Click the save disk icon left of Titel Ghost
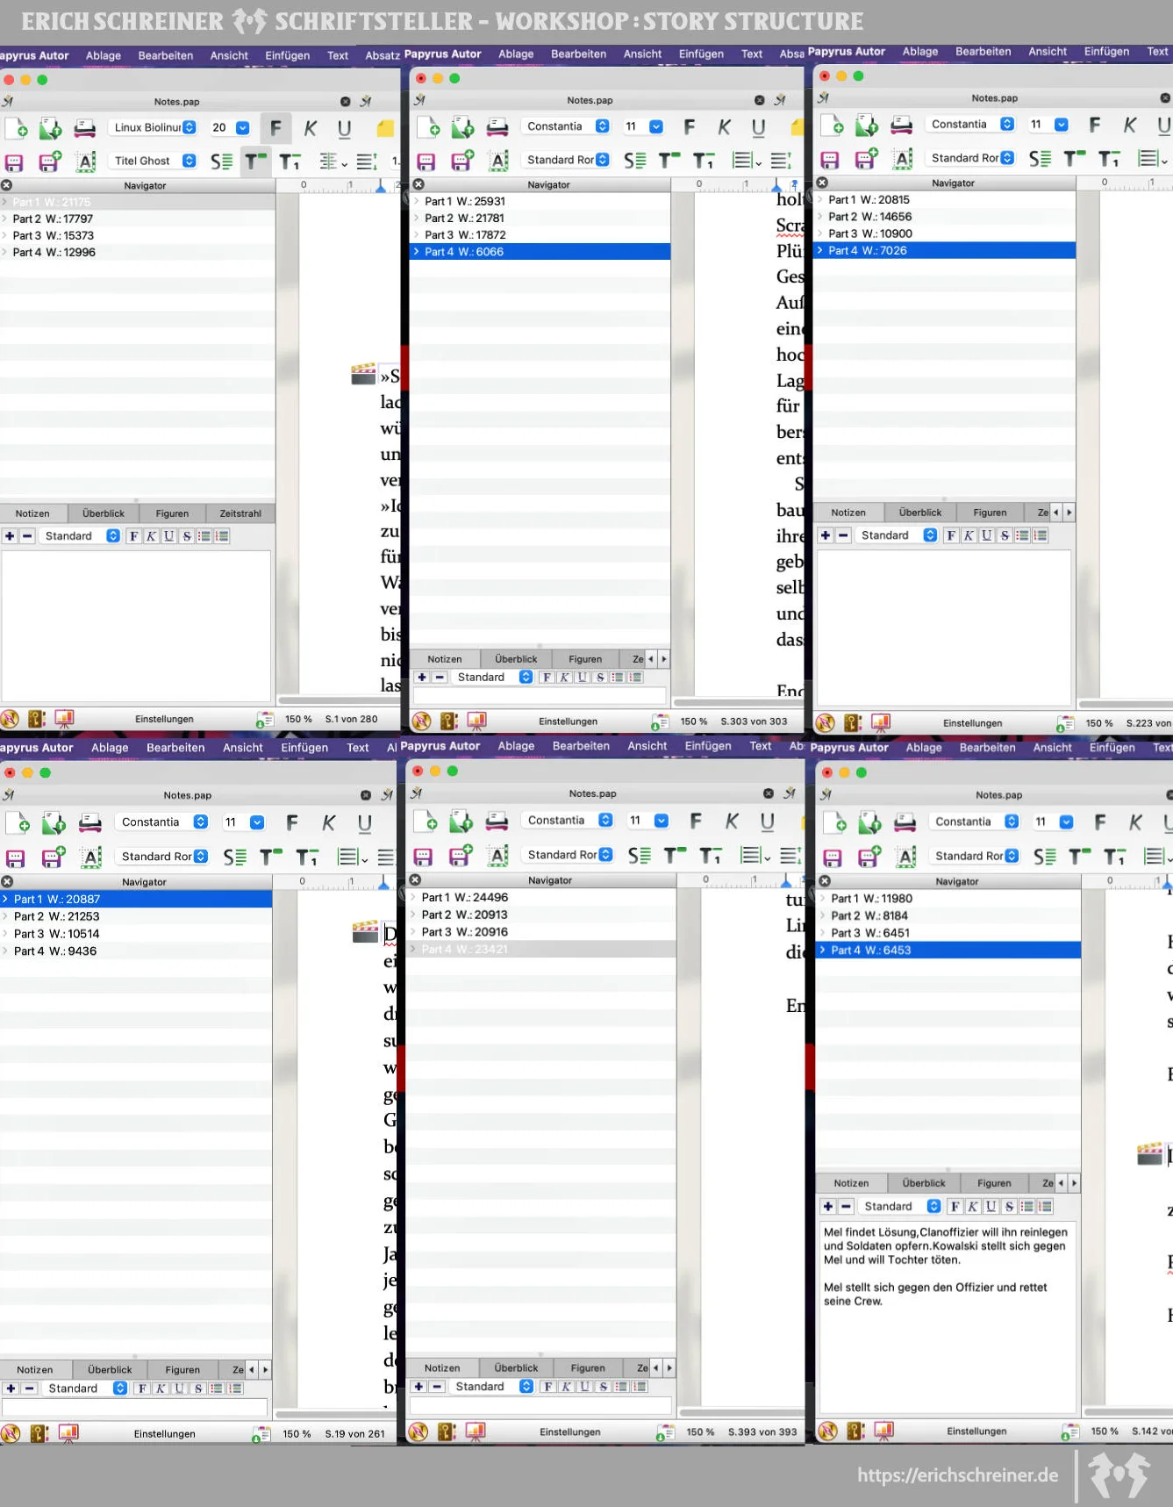 coord(14,161)
